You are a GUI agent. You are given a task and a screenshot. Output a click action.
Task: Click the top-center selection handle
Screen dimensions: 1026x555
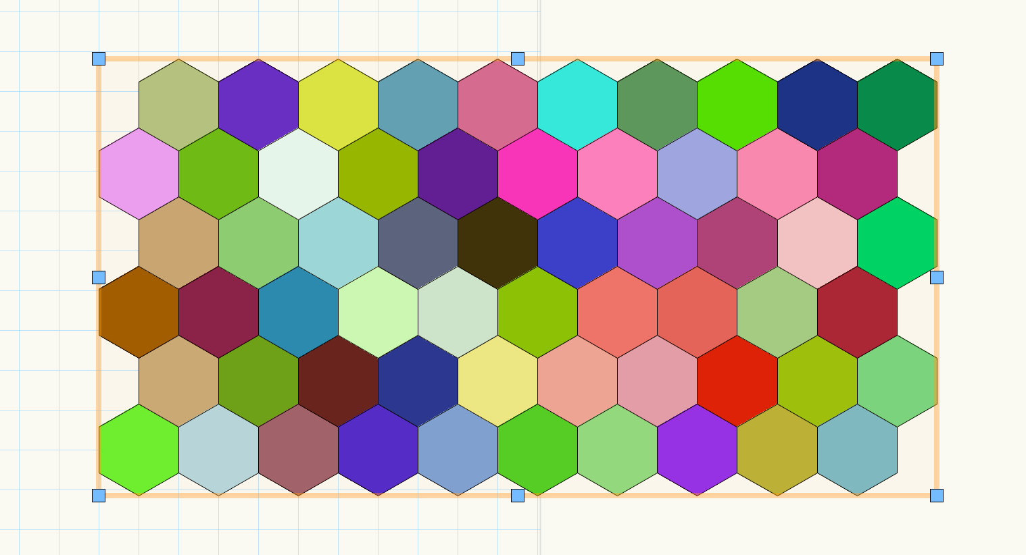tap(518, 59)
